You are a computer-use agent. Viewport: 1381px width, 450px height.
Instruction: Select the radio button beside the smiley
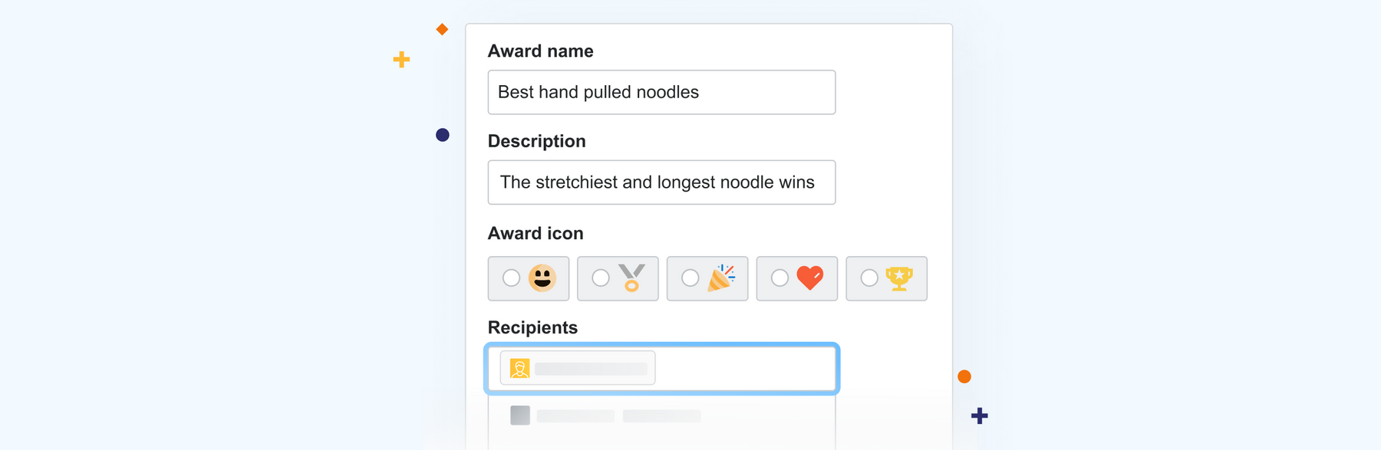coord(511,278)
